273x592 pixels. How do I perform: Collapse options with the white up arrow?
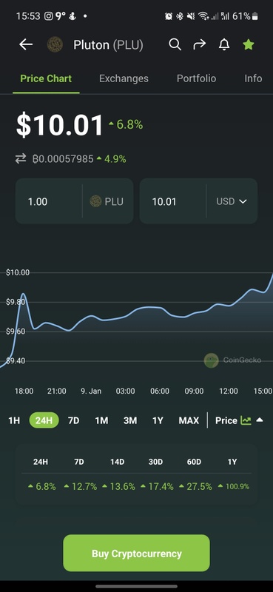[260, 420]
